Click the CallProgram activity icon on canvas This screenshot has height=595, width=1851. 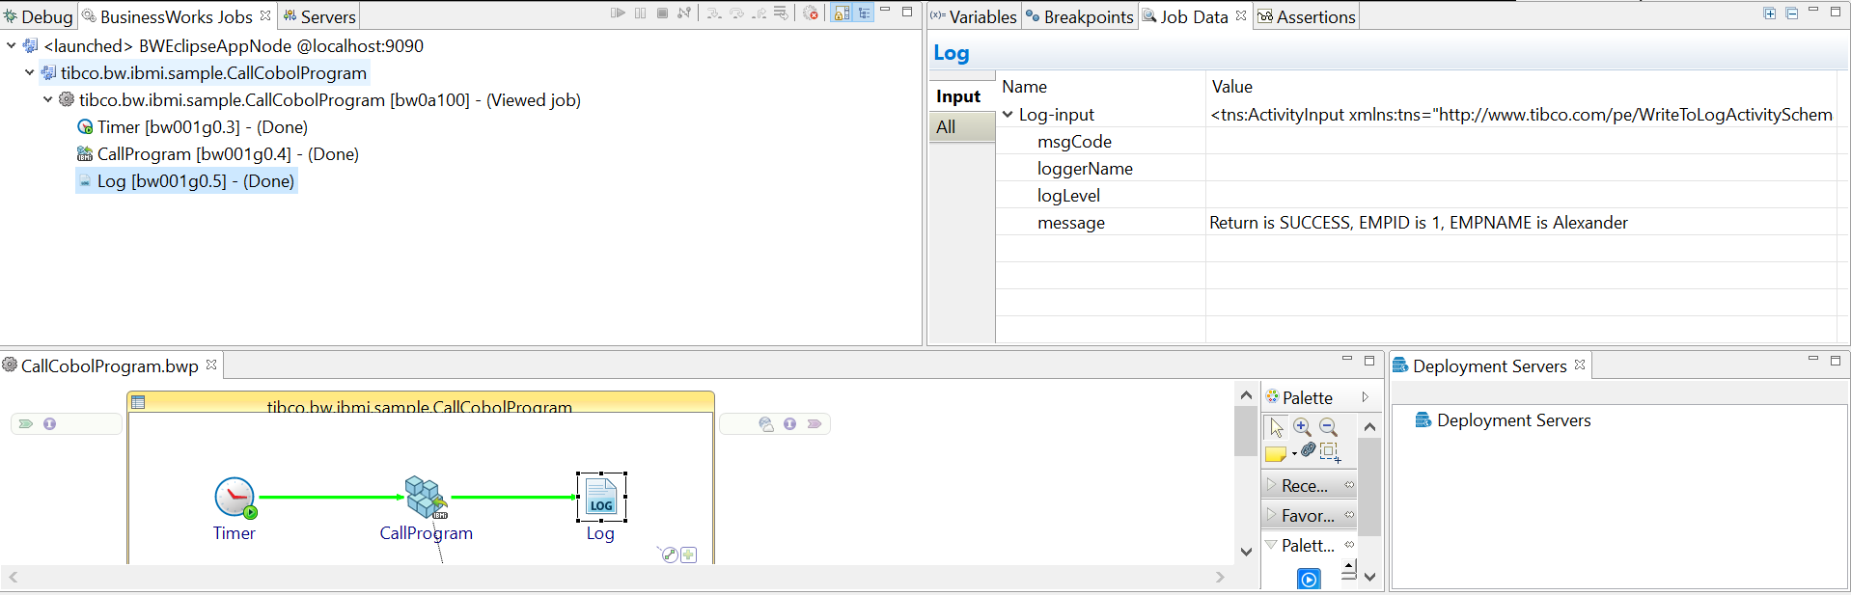[426, 498]
